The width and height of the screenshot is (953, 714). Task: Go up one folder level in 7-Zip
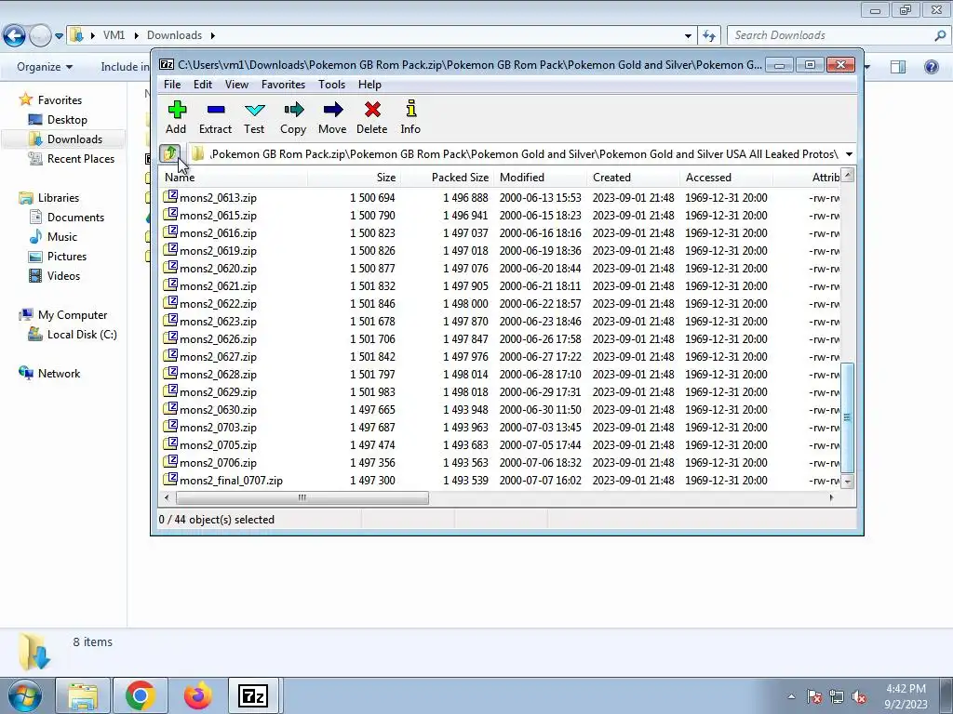point(169,153)
